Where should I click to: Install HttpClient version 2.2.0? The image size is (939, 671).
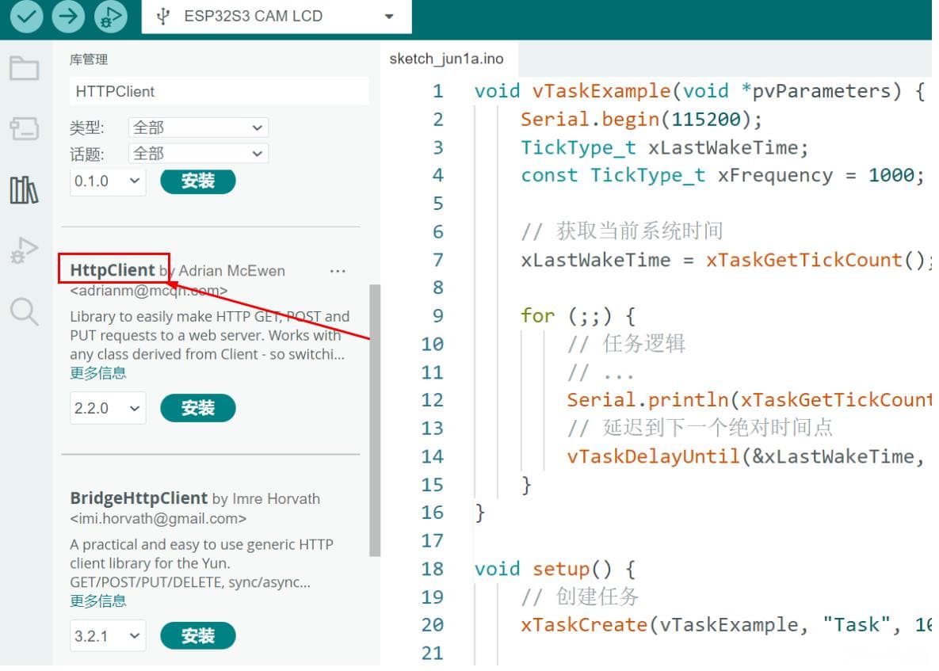pos(198,408)
